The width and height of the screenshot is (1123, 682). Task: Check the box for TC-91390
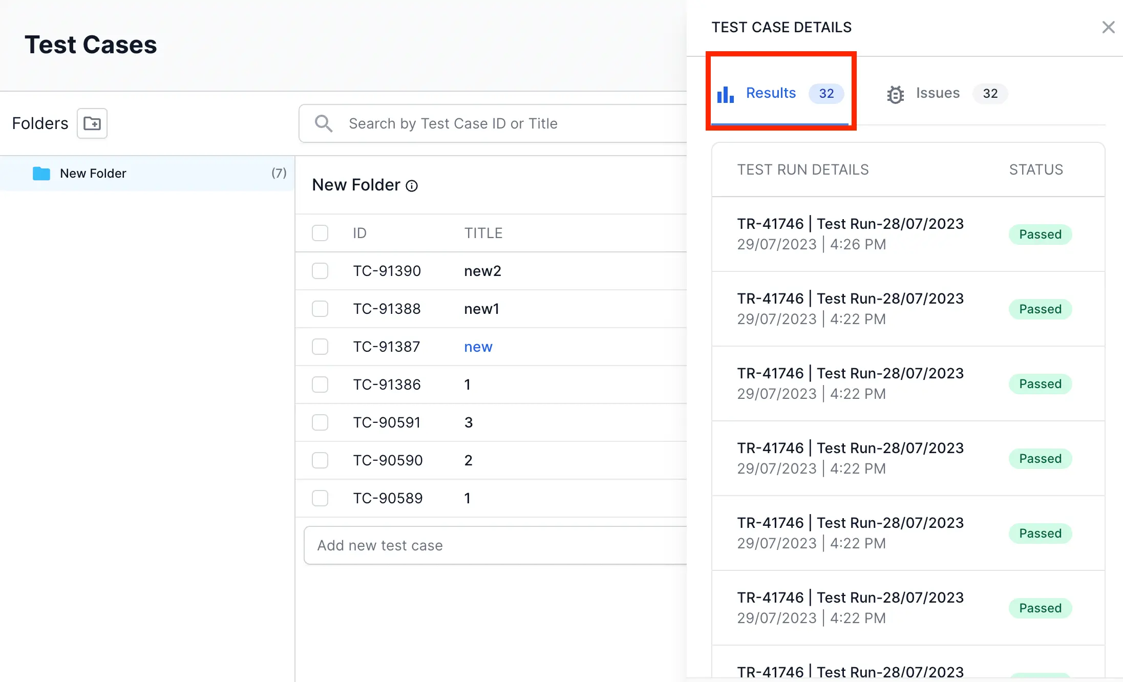pyautogui.click(x=320, y=271)
